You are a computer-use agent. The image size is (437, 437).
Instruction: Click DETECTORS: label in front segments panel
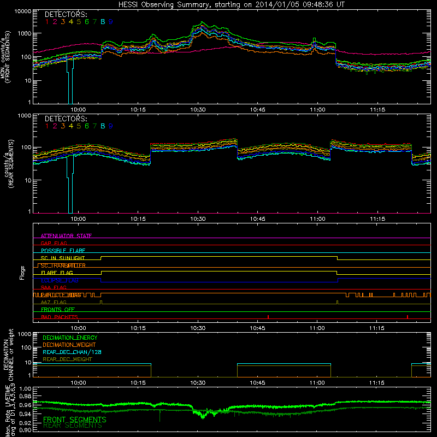(x=66, y=14)
